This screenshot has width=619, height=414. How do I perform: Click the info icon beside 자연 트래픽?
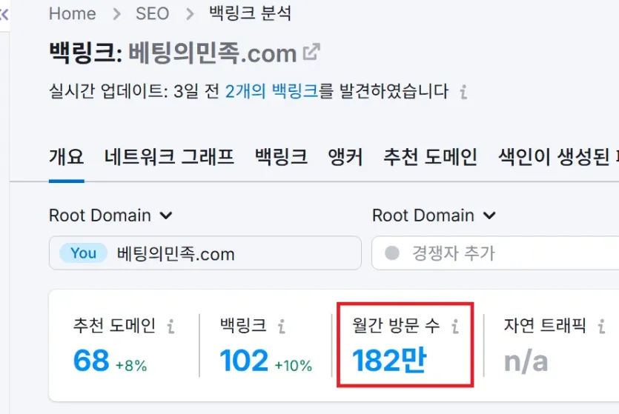coord(601,327)
